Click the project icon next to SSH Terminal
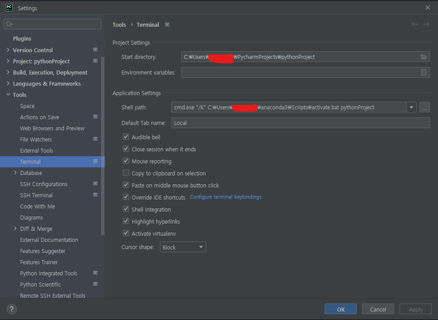 point(95,195)
